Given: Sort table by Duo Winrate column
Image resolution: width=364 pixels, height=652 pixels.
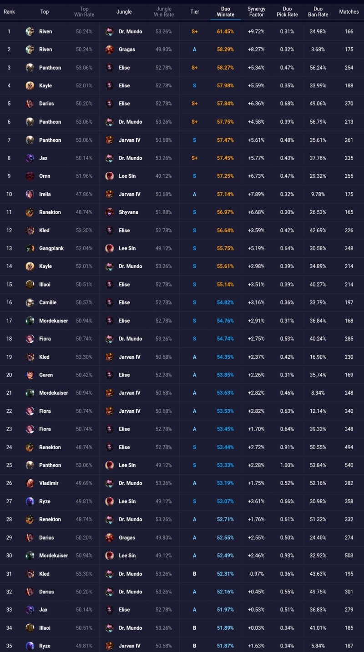Looking at the screenshot, I should 226,12.
